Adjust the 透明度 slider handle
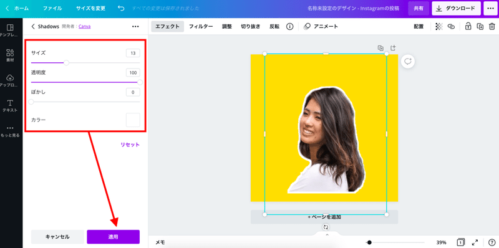 click(x=140, y=82)
